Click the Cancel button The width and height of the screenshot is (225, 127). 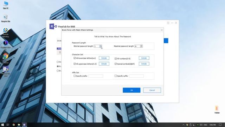(x=152, y=90)
